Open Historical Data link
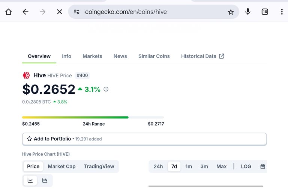Viewport: 288px width, 189px height. [x=198, y=56]
